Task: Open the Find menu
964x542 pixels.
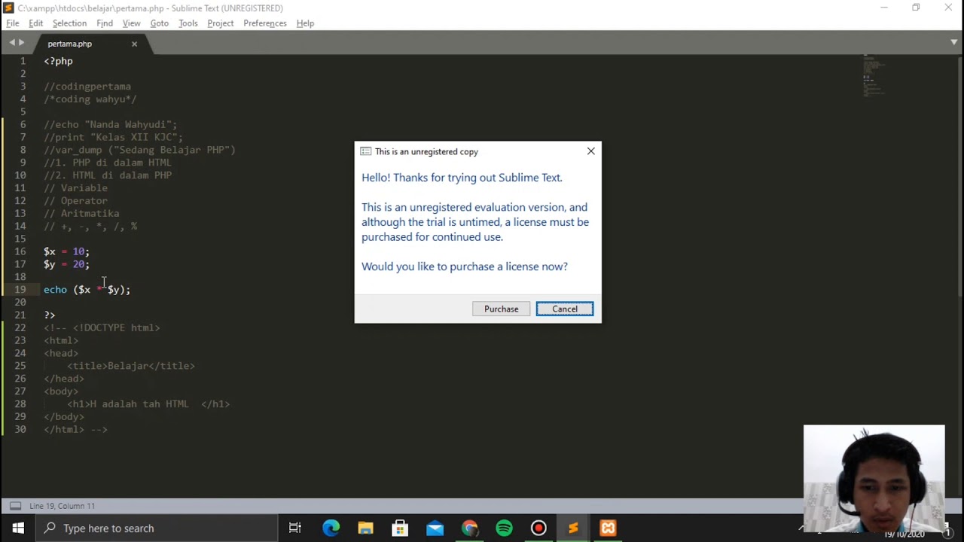Action: click(105, 23)
